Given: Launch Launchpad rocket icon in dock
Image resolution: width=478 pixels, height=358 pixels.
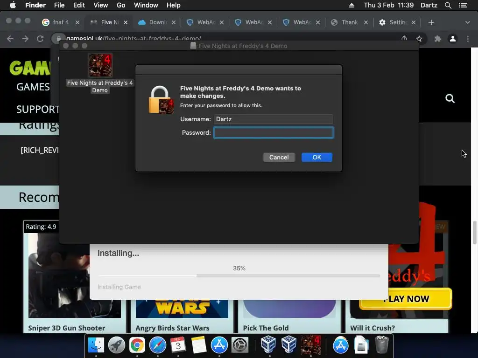Looking at the screenshot, I should point(116,345).
